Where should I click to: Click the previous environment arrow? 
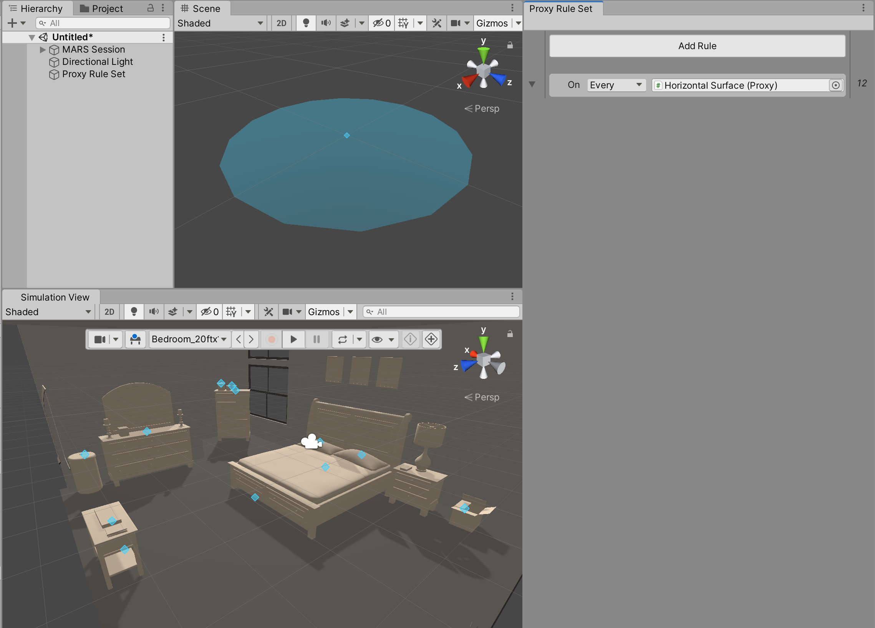click(x=239, y=339)
